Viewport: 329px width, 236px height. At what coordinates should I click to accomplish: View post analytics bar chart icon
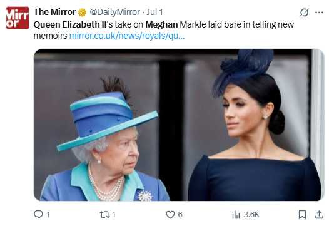pyautogui.click(x=236, y=215)
